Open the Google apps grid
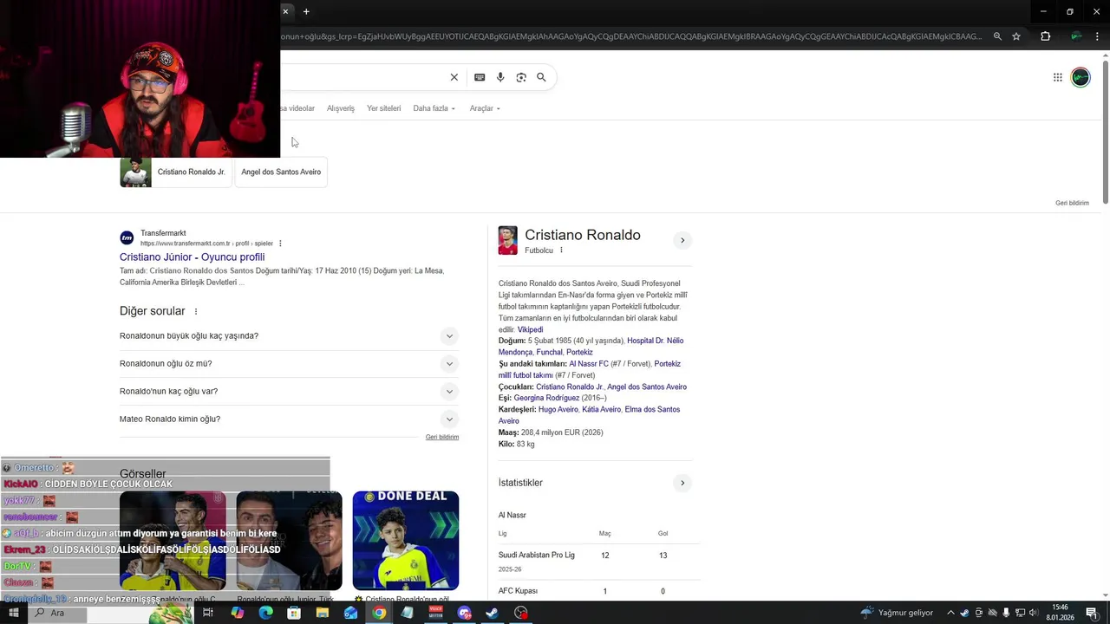The image size is (1110, 624). [1058, 77]
